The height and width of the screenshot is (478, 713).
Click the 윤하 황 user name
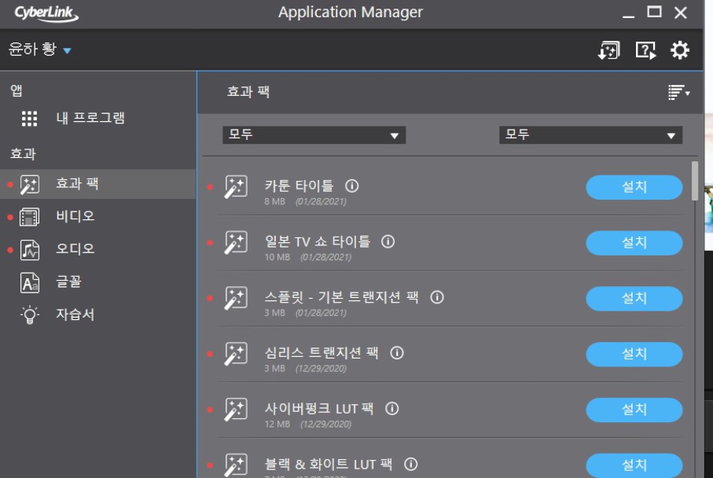[x=32, y=49]
